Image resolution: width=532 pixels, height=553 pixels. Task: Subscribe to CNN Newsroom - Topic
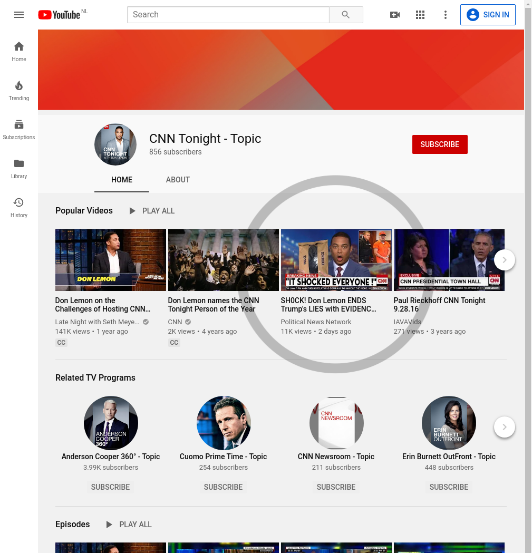pyautogui.click(x=336, y=487)
